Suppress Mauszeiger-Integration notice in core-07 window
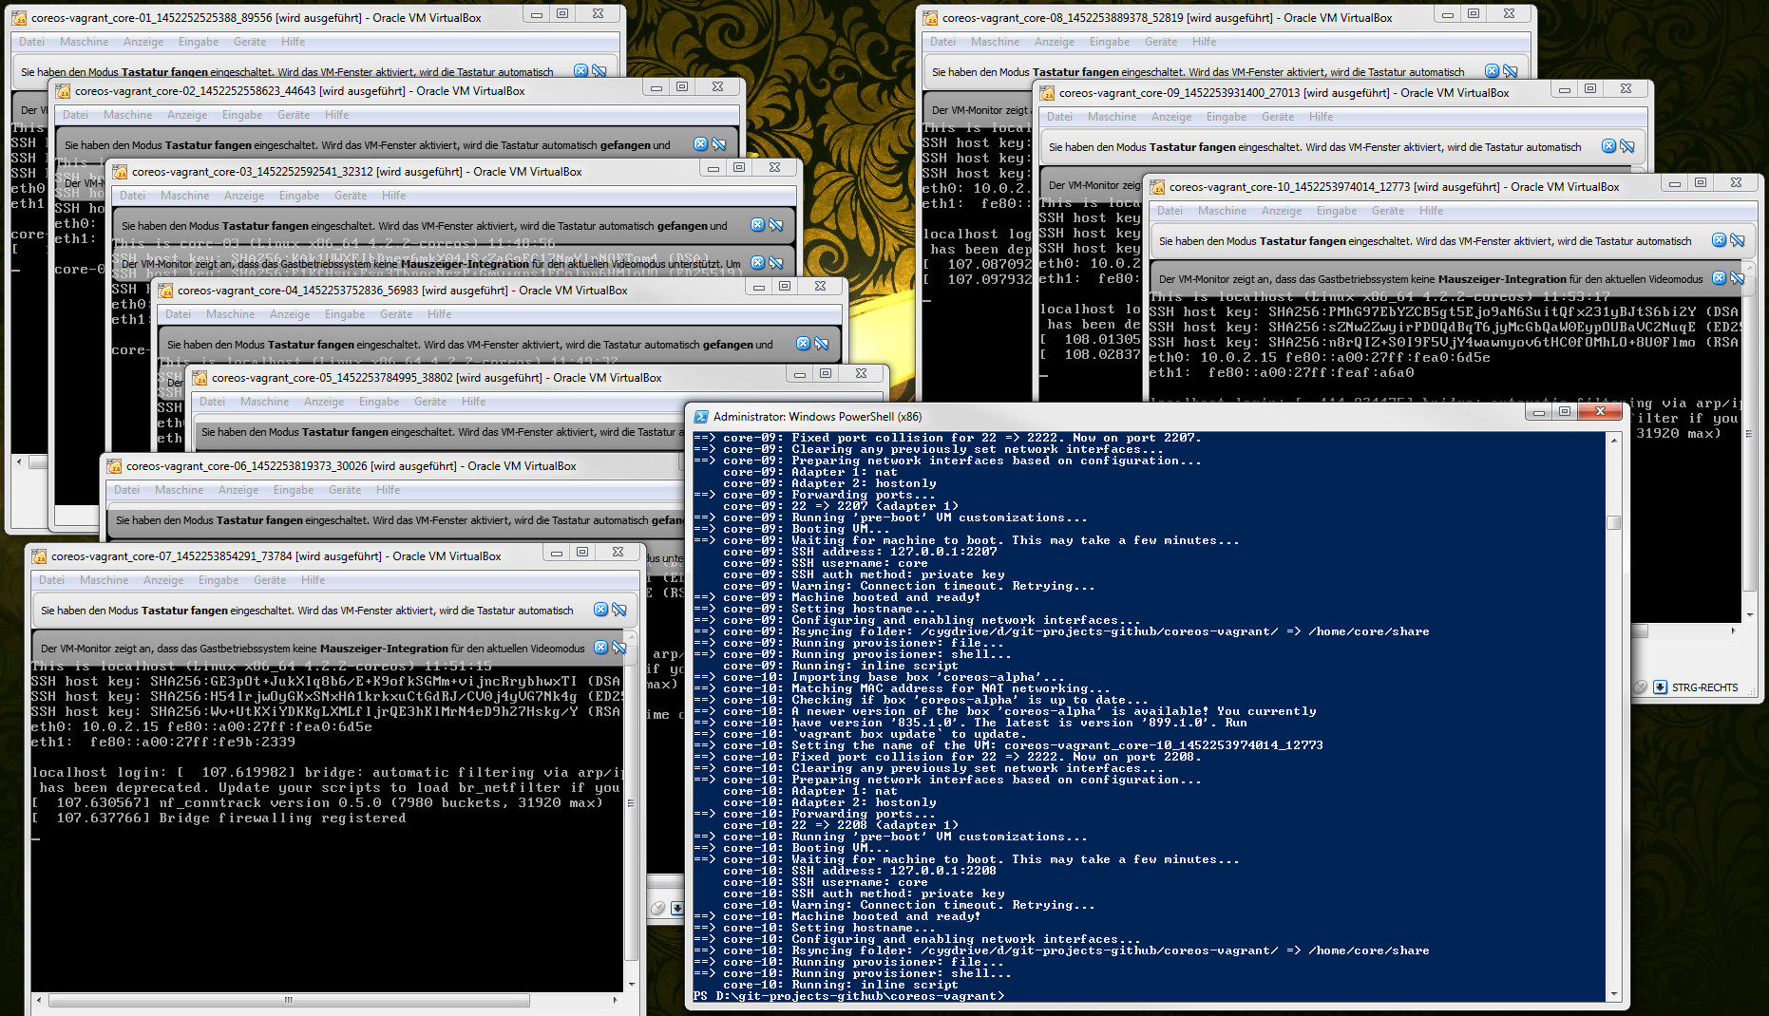Screen dimensions: 1769x1016 click(x=619, y=648)
